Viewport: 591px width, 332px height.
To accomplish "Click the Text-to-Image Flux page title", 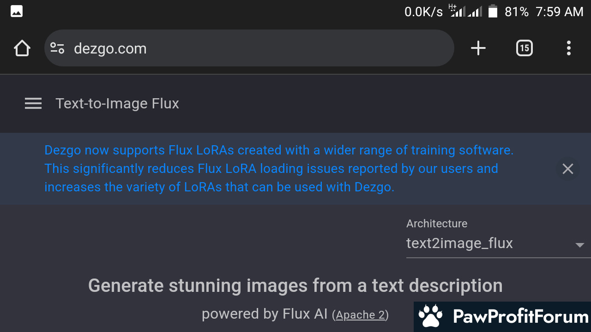I will [117, 104].
